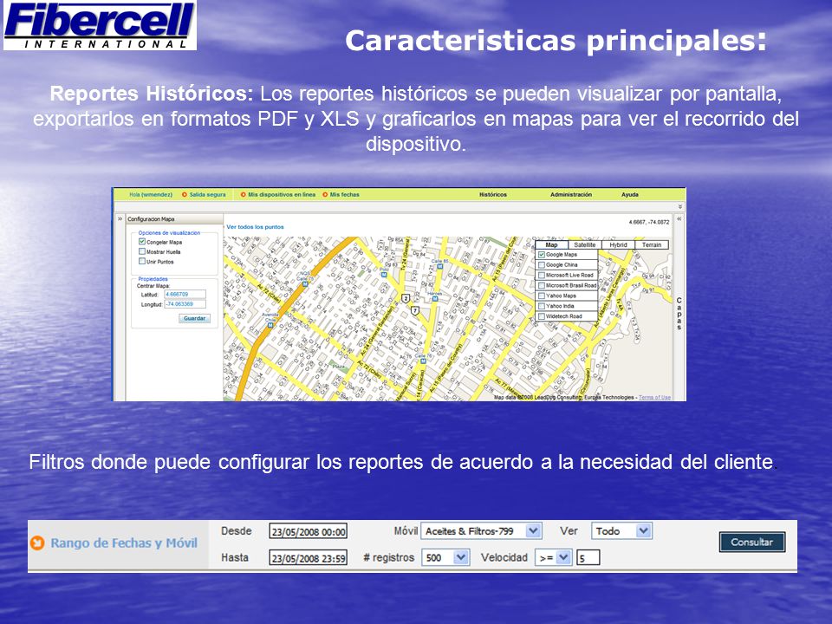The width and height of the screenshot is (832, 624).
Task: Open the Móvil dropdown Aceites & Filtros-799
Action: pyautogui.click(x=481, y=530)
